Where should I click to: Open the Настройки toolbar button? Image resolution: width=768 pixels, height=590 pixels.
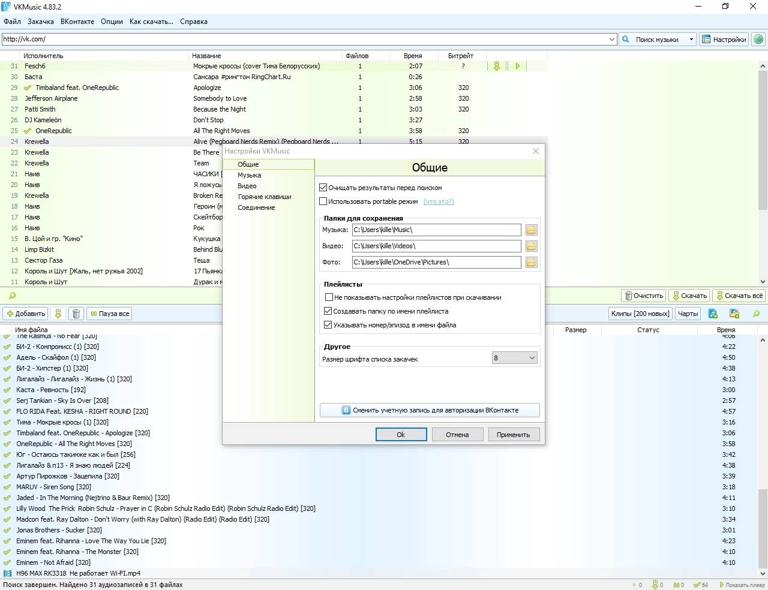click(724, 39)
